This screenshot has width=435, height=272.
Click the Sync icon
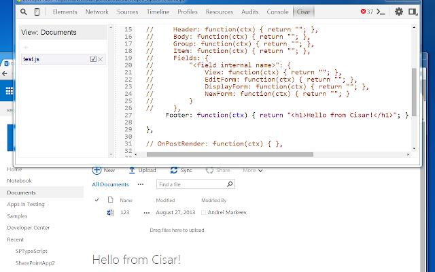(x=174, y=170)
